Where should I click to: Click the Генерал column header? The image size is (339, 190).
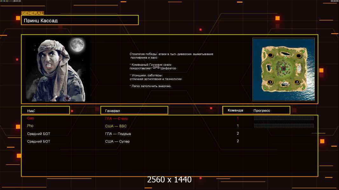pos(134,111)
